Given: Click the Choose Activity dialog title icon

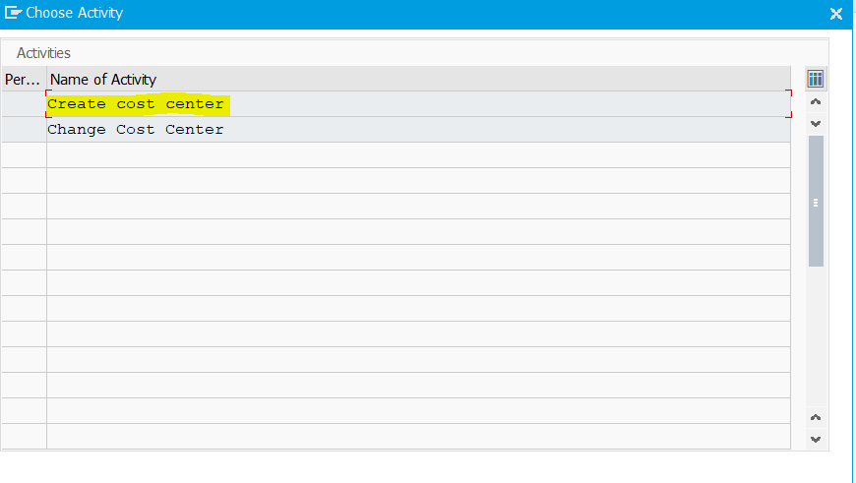Looking at the screenshot, I should 13,13.
